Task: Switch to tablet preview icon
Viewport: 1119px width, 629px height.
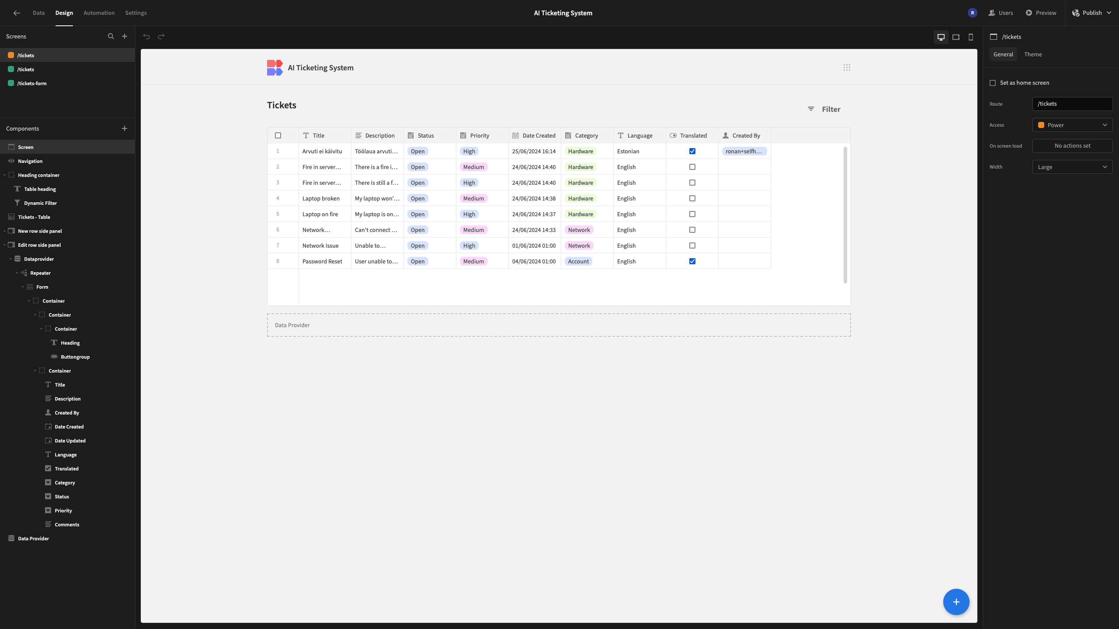Action: (x=956, y=37)
